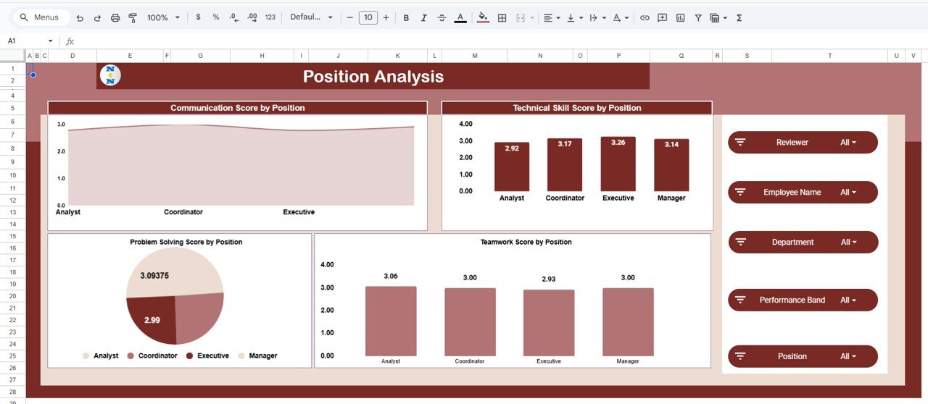Expand the Default font dropdown
Viewport: 928px width, 404px height.
pos(312,17)
